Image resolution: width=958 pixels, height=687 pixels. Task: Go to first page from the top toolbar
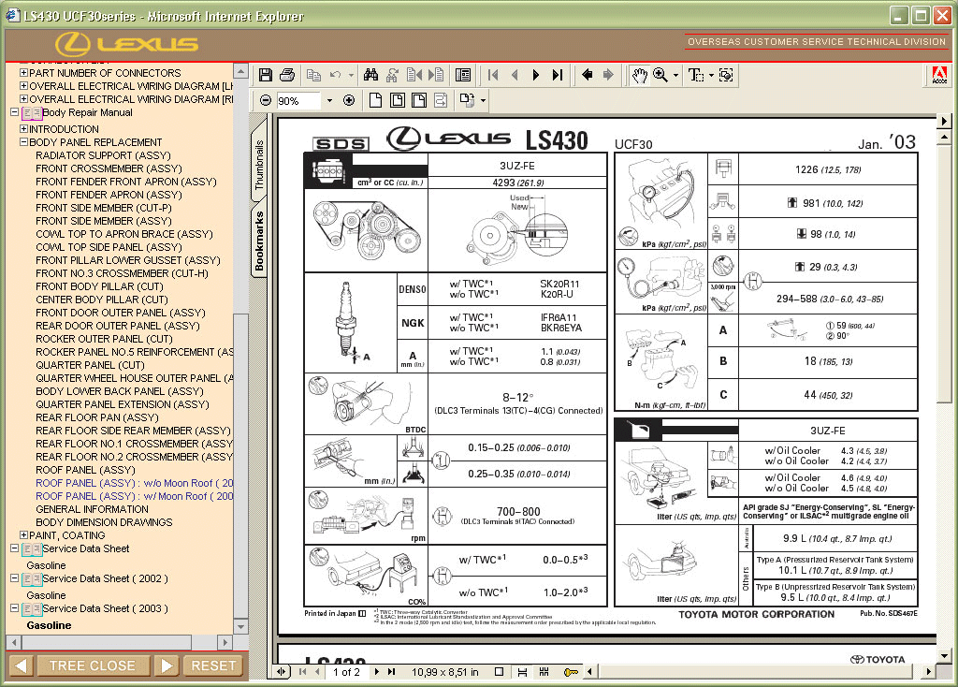[x=493, y=75]
